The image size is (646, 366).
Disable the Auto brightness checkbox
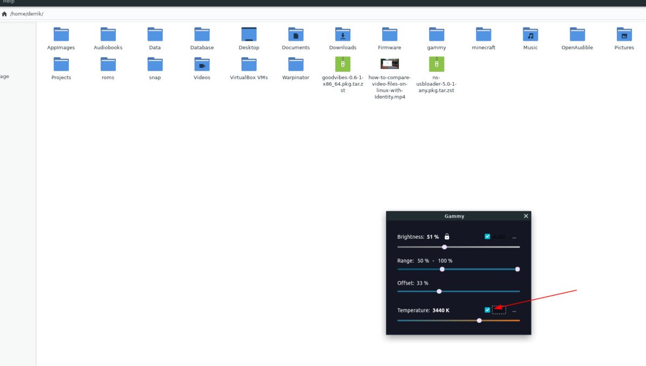[x=488, y=237]
